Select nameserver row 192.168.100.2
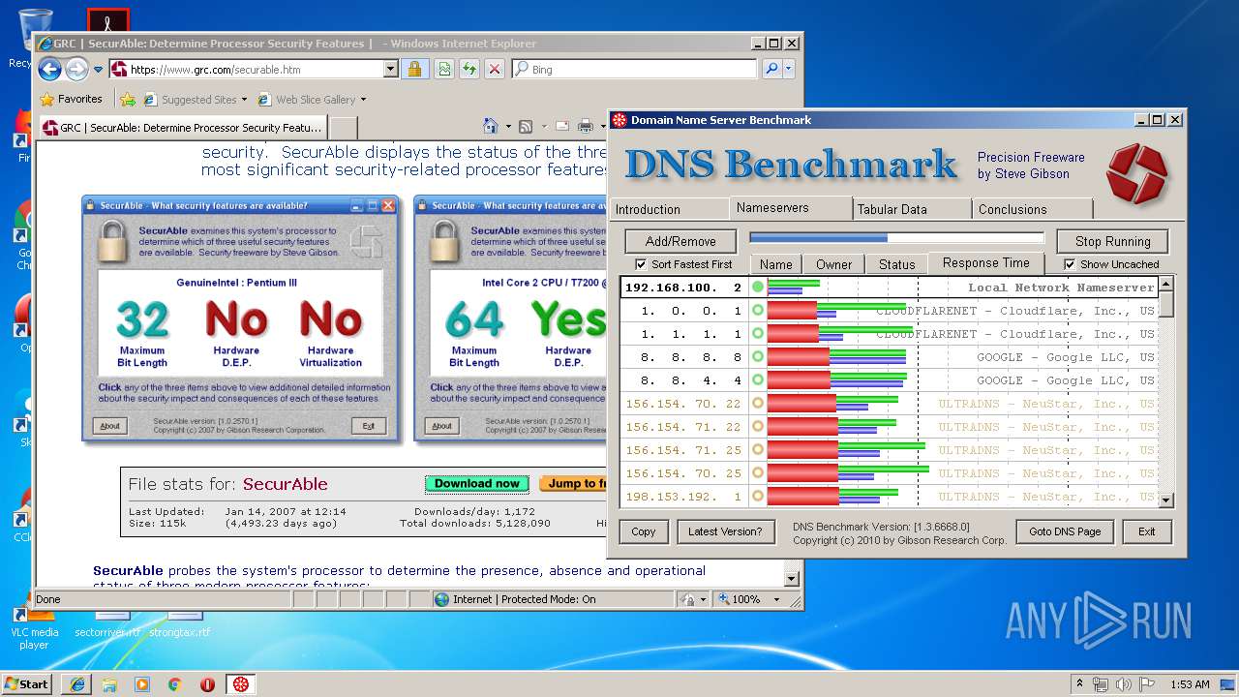Viewport: 1239px width, 697px height. 889,288
